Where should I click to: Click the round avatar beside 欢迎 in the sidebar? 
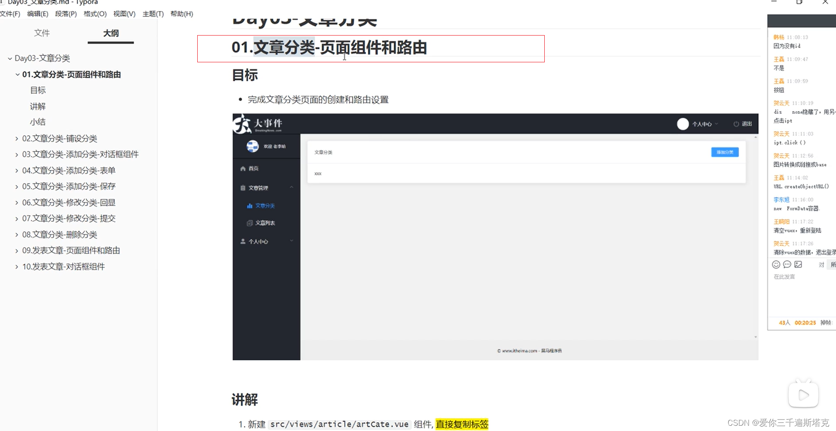[253, 146]
